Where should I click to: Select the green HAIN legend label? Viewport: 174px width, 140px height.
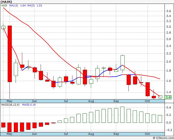[4, 6]
